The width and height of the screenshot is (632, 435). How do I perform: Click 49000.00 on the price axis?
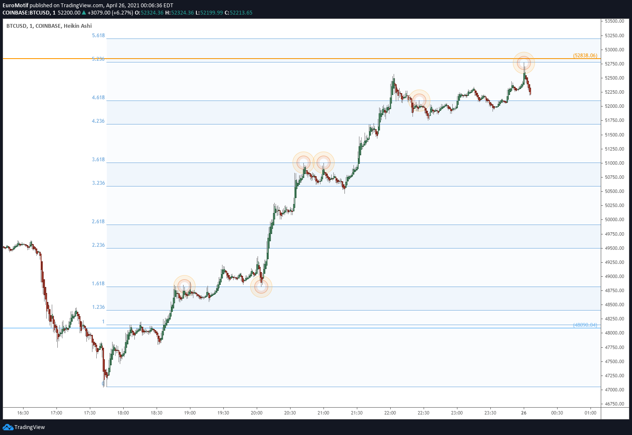tap(614, 276)
